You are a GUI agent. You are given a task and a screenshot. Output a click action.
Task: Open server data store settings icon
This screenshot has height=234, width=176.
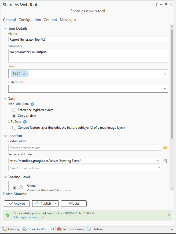165,161
